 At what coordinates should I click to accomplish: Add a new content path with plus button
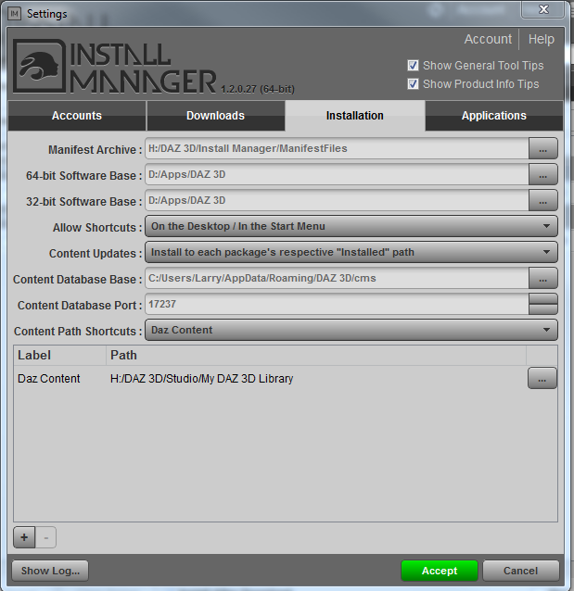point(24,537)
